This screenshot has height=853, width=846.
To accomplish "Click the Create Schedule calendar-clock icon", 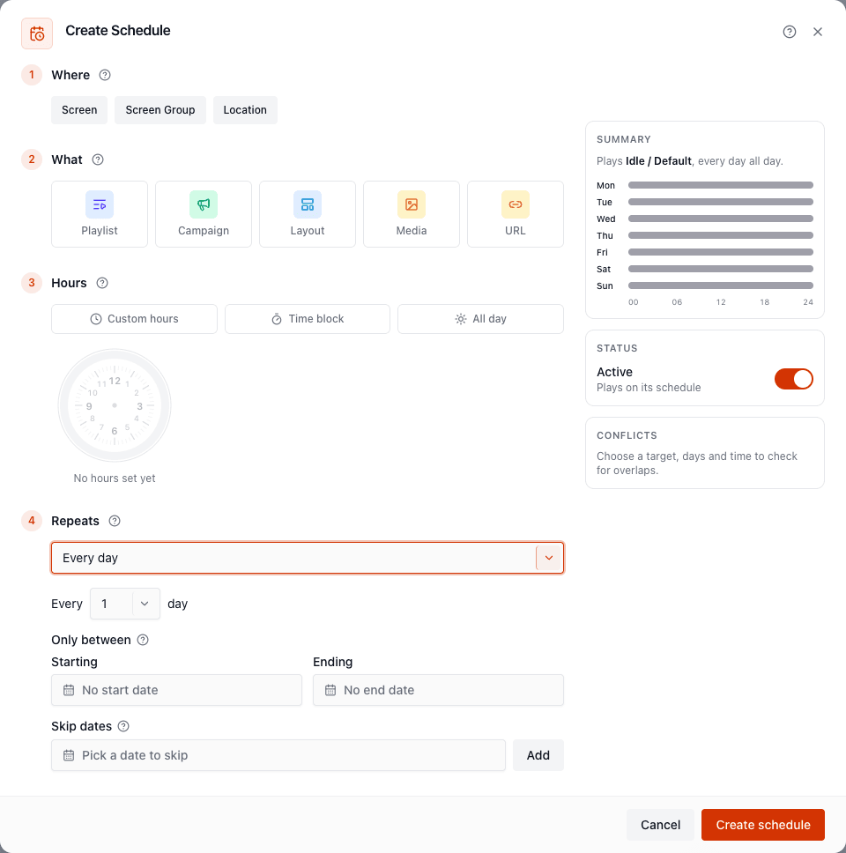I will pos(37,33).
